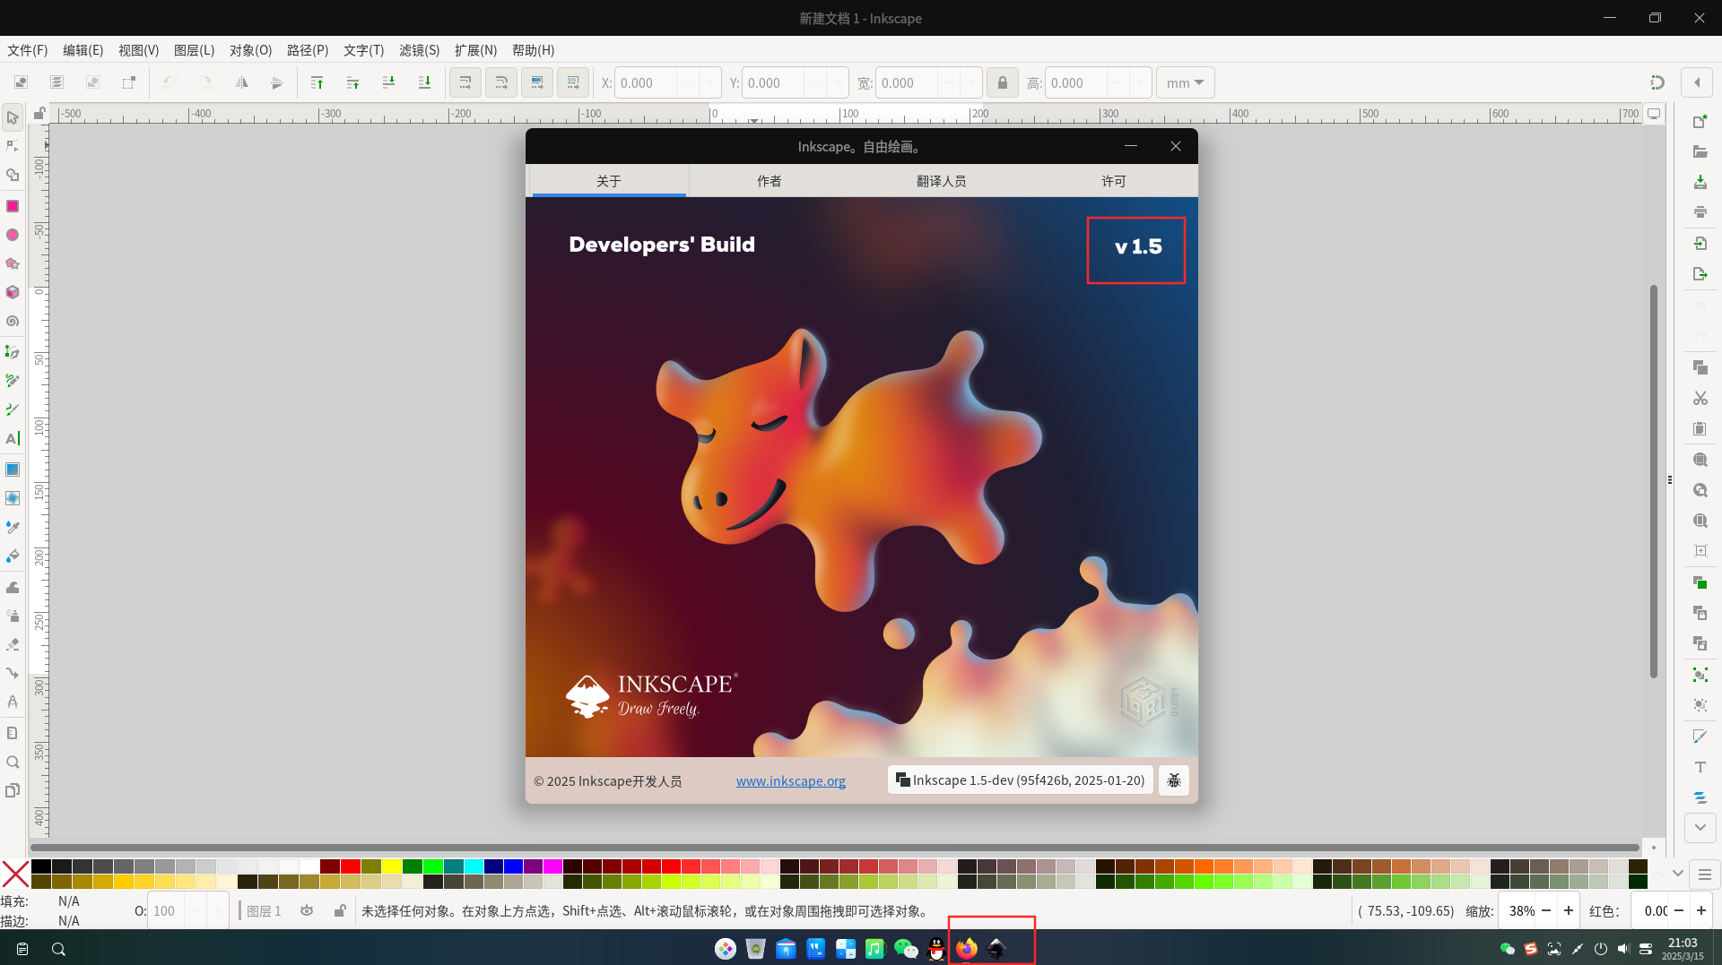
Task: Toggle layer visibility eye icon
Action: 307,910
